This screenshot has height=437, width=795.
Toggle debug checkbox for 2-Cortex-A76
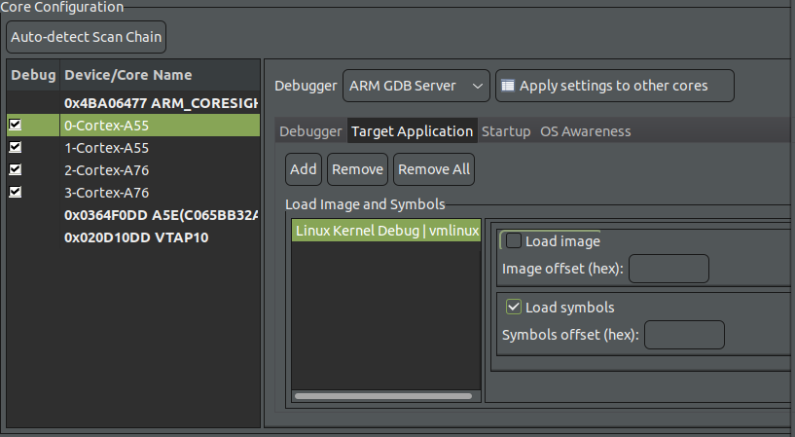click(15, 169)
